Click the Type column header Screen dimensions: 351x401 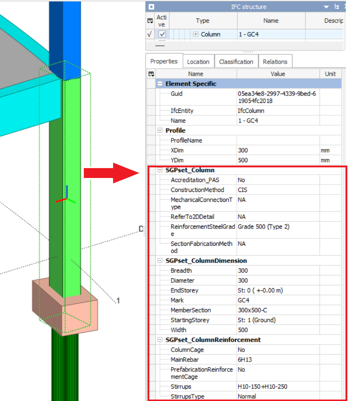(x=202, y=21)
